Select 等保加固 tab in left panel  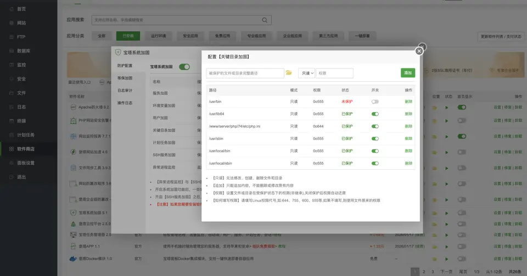(x=125, y=78)
